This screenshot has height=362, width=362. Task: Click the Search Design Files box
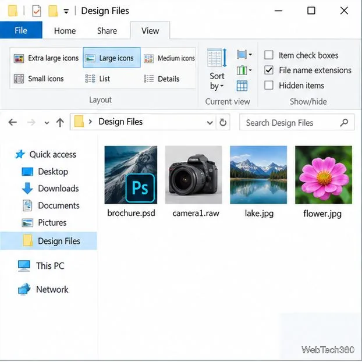(x=297, y=122)
